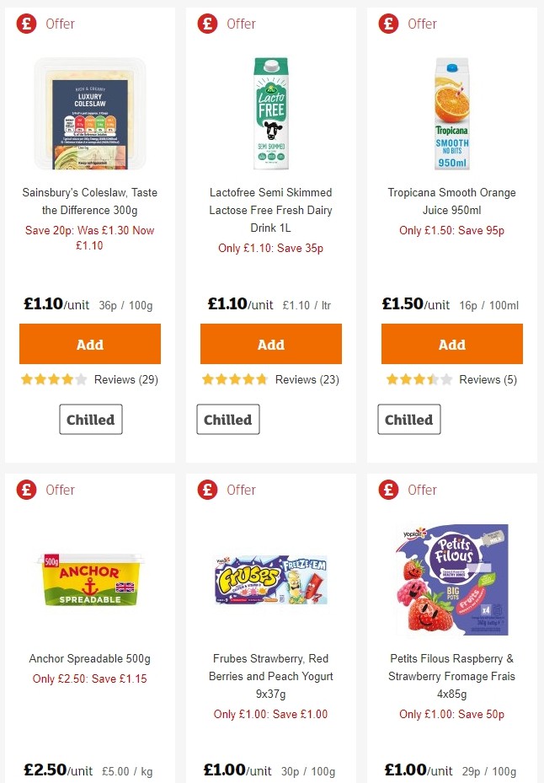The height and width of the screenshot is (783, 544).
Task: Click the Chilled tag under Tropicana juice
Action: (409, 419)
